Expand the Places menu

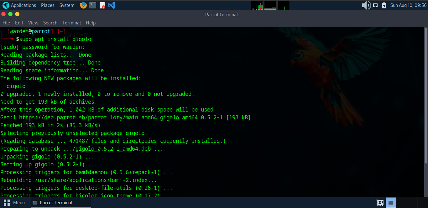[x=48, y=5]
